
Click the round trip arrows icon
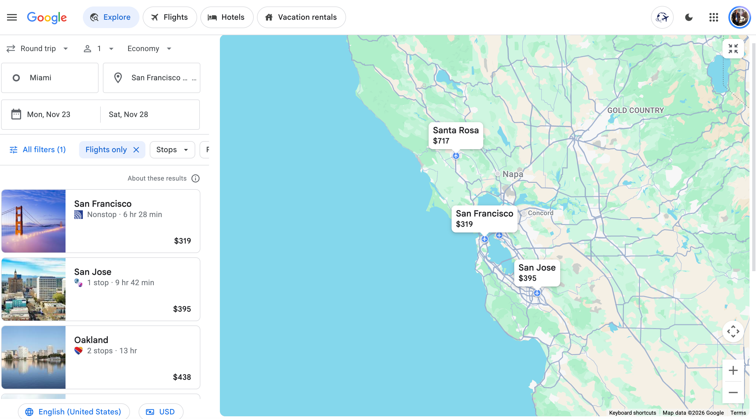pos(11,49)
